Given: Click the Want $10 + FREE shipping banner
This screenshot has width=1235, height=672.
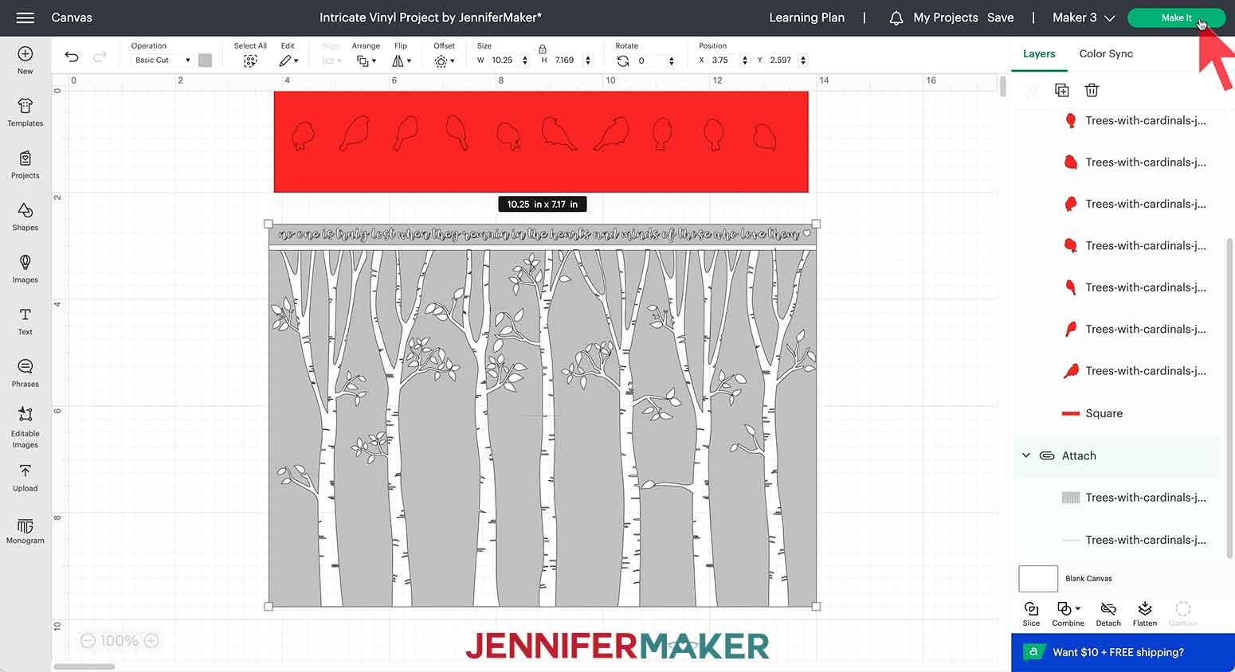Looking at the screenshot, I should coord(1123,652).
